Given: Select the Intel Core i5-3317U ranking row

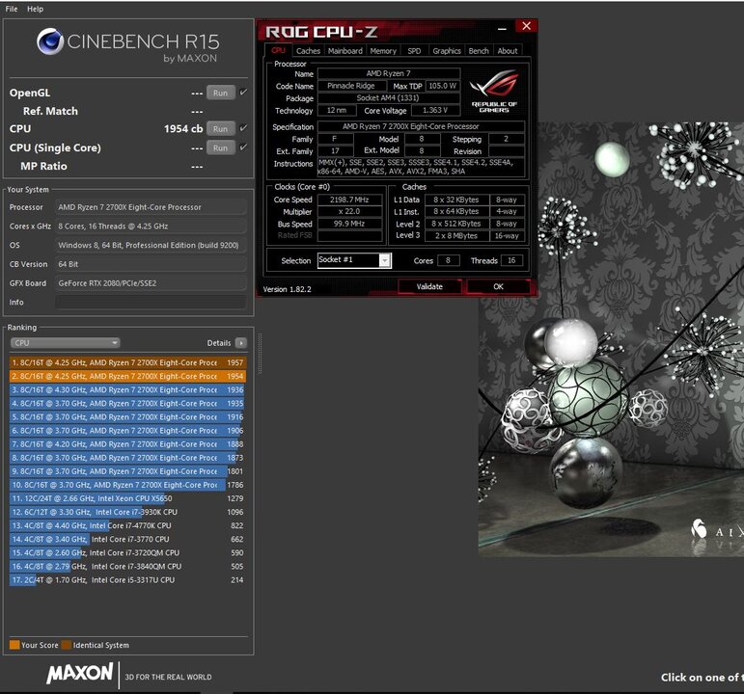Looking at the screenshot, I should [x=127, y=580].
